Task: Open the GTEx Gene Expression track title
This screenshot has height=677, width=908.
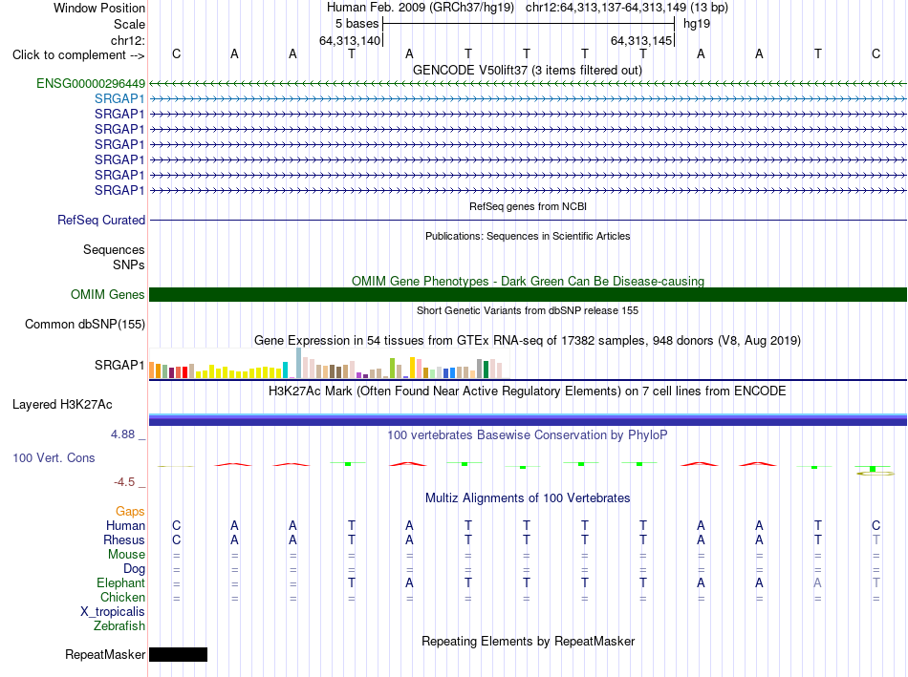Action: pyautogui.click(x=528, y=340)
